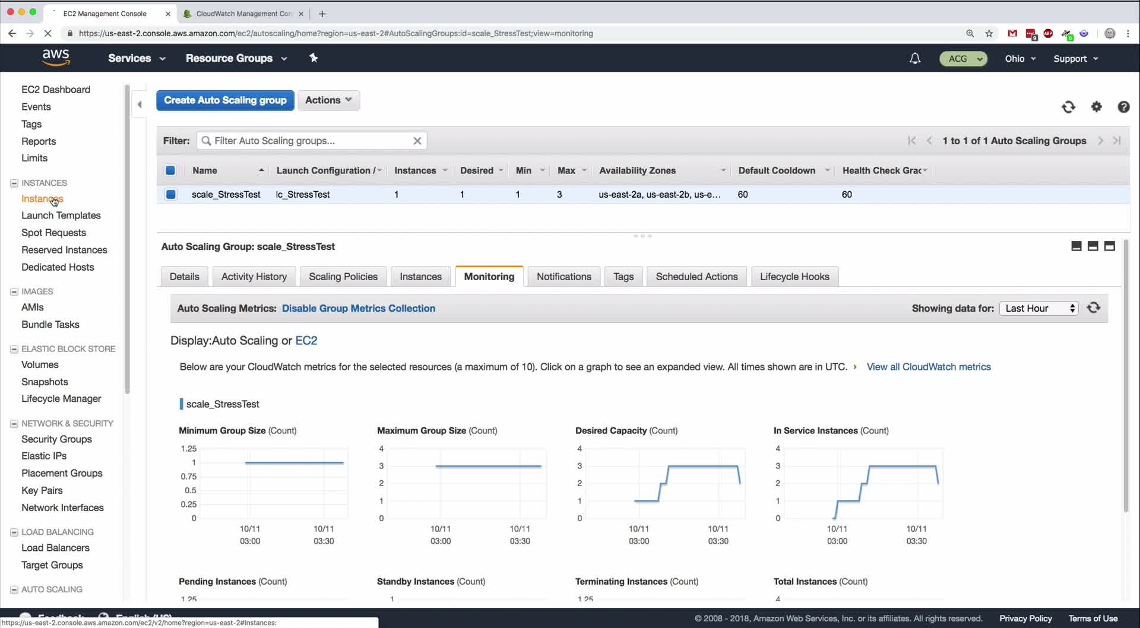
Task: Click Create Auto Scaling group button
Action: pyautogui.click(x=225, y=100)
